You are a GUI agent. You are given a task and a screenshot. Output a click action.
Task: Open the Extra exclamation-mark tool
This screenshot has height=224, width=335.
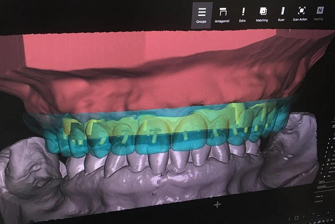pos(242,15)
